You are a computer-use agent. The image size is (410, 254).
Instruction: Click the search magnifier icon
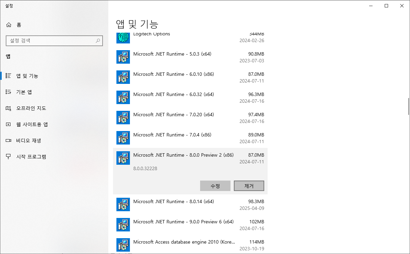[x=98, y=41]
